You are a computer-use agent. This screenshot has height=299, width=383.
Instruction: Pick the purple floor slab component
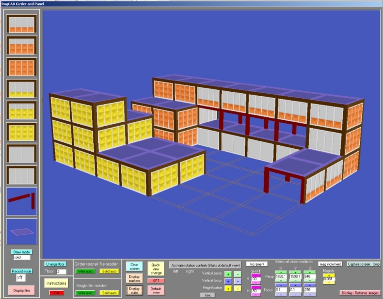(x=21, y=232)
